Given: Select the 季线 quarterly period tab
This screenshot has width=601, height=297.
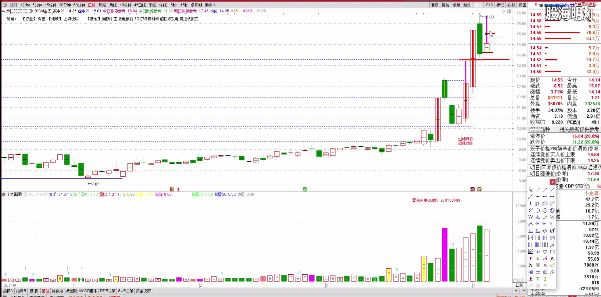Looking at the screenshot, I should 152,5.
